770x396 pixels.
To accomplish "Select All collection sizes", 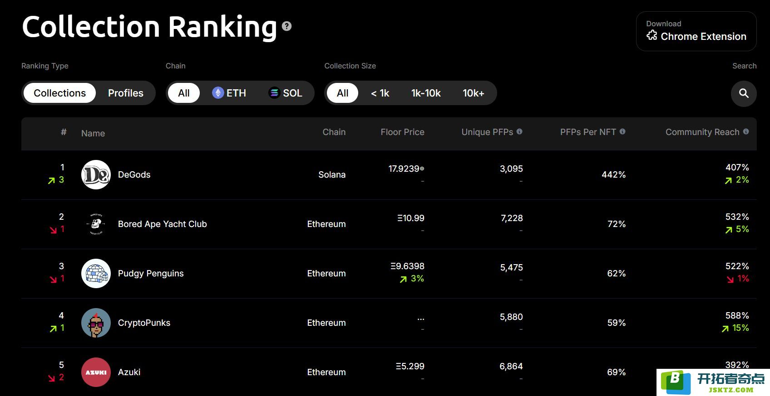I will pos(343,93).
